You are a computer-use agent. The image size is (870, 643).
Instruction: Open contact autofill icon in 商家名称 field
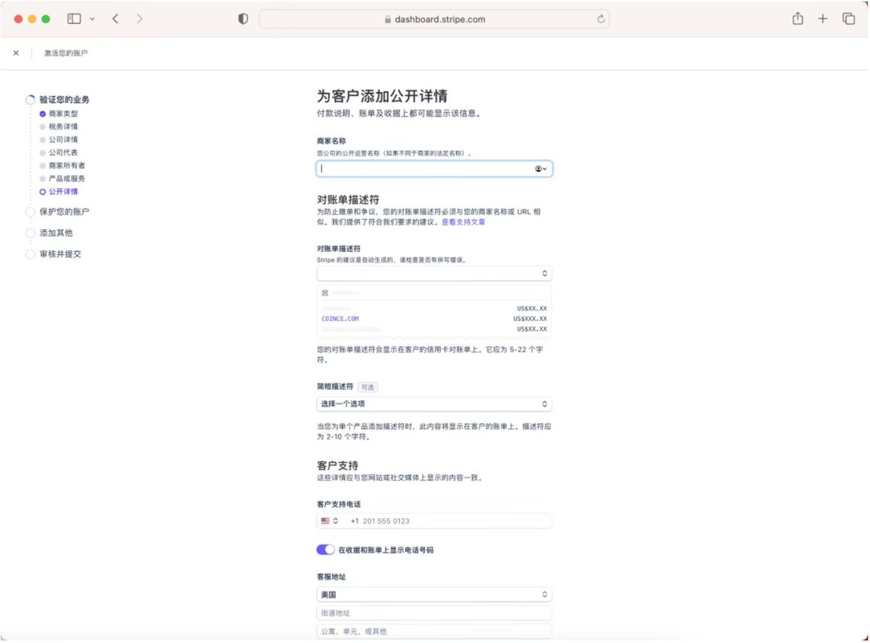[541, 169]
